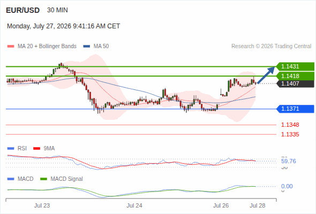The image size is (316, 214).
Task: Click the Jul 26 date axis marker
Action: coord(221,205)
